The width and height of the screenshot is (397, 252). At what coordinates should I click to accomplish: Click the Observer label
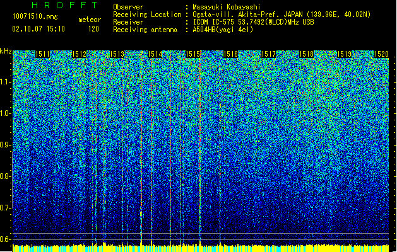(x=128, y=7)
